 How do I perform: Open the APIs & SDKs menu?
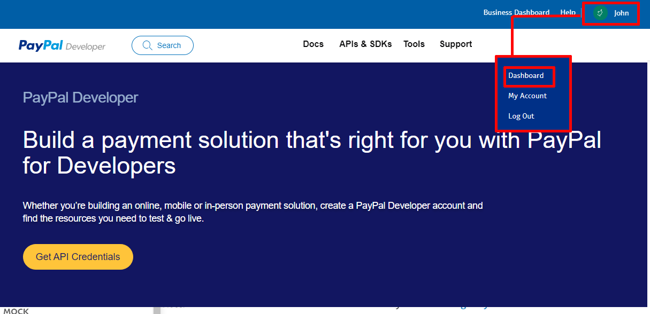[x=365, y=44]
